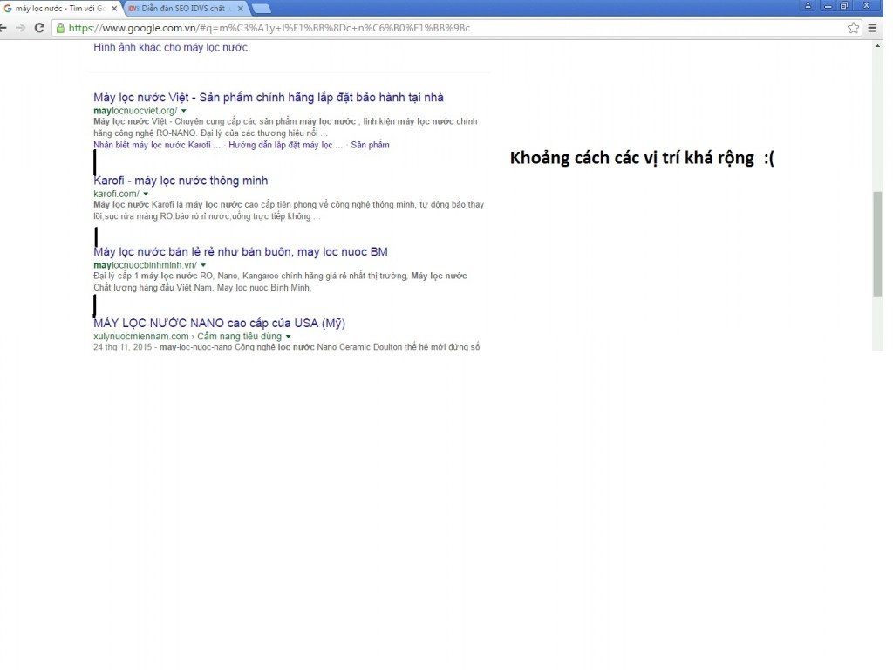Screen dimensions: 893x670
Task: Close the 'Diễn đàn SEO IDVS' tab
Action: (x=241, y=9)
